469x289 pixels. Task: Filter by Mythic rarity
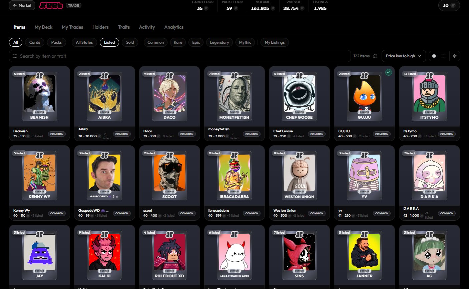coord(245,42)
